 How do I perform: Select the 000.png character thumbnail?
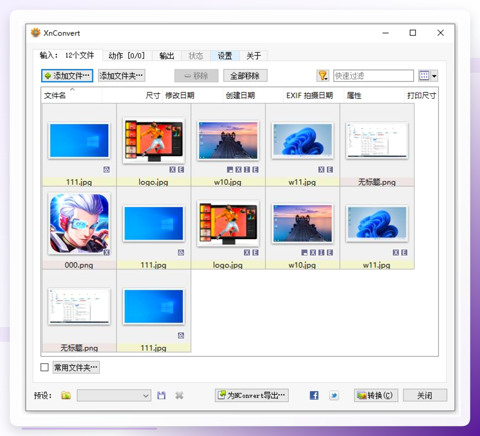coord(79,224)
